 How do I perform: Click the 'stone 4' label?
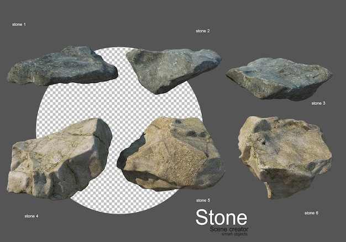point(32,216)
